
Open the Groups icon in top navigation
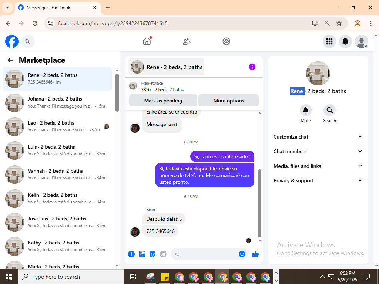[x=226, y=41]
